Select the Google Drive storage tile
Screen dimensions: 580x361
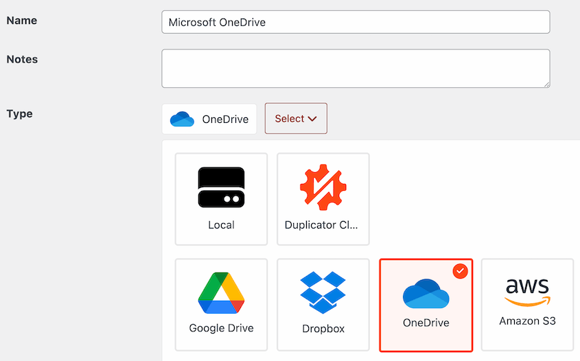coord(221,305)
